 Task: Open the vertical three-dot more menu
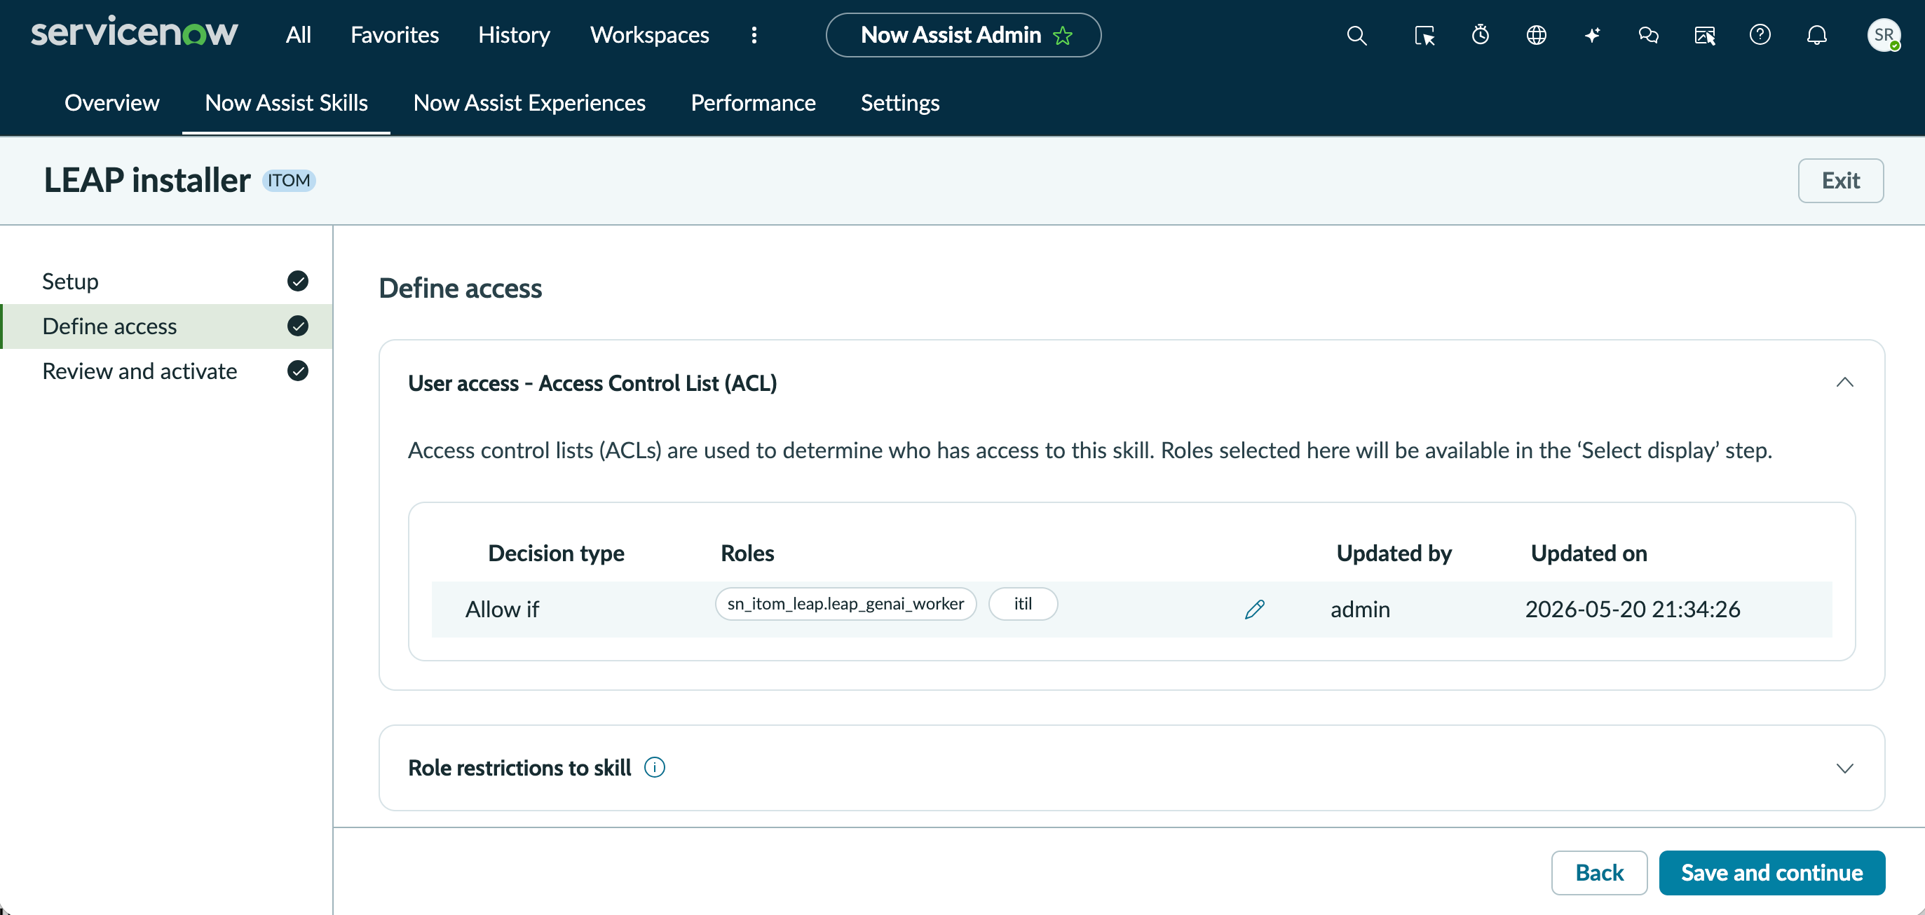[754, 35]
